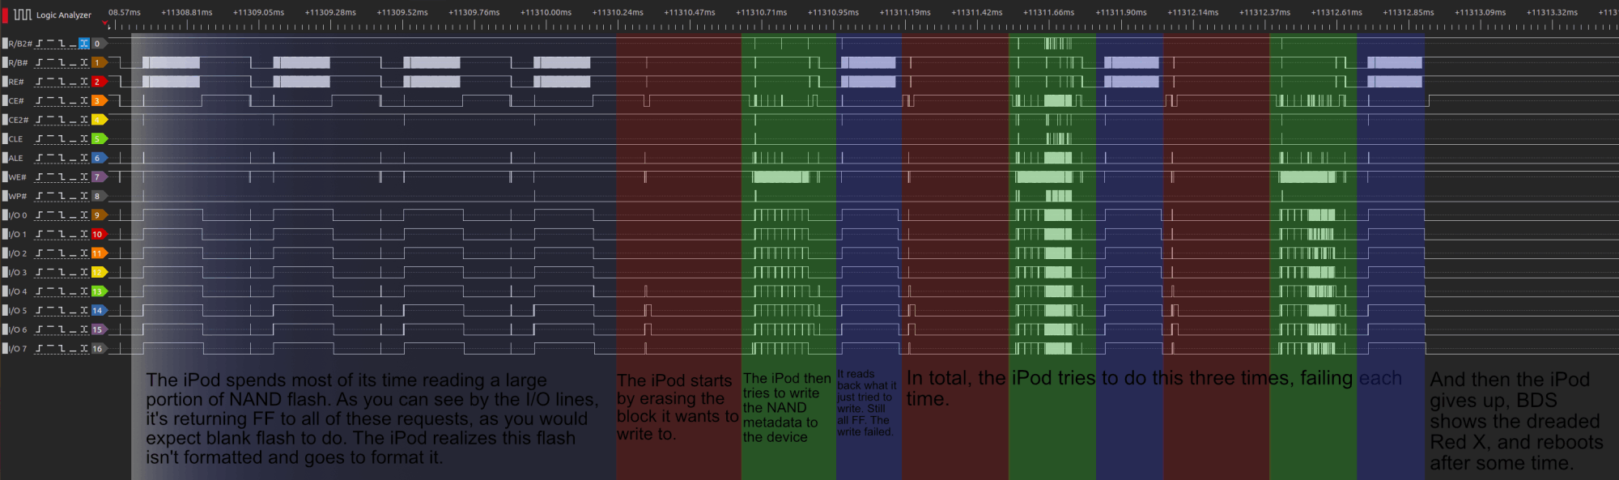Set any-edge trigger on CE# channel
Screen dimensions: 1619x480
84,101
